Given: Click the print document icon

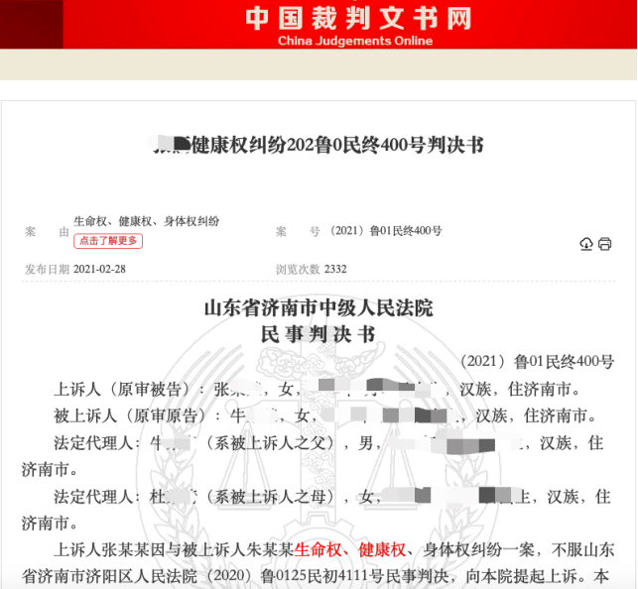Looking at the screenshot, I should [604, 244].
